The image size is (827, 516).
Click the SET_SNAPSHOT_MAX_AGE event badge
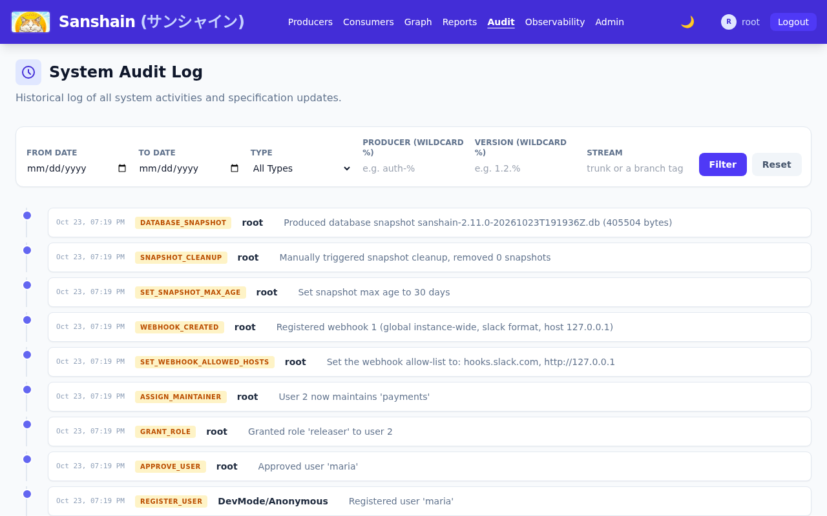coord(191,292)
